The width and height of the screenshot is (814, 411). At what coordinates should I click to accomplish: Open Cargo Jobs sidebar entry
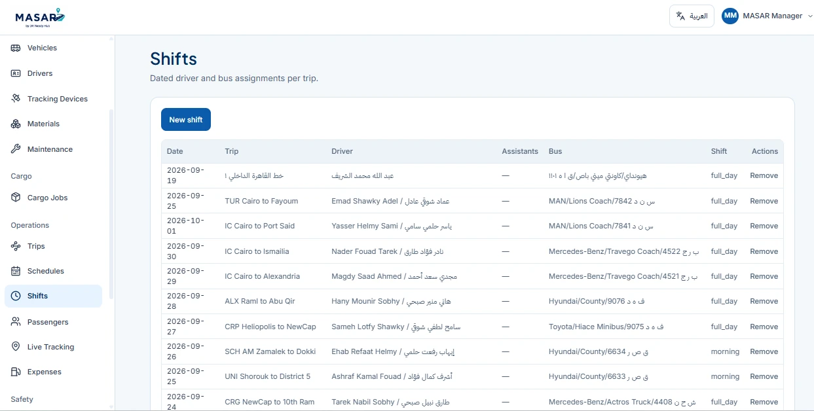click(x=53, y=198)
